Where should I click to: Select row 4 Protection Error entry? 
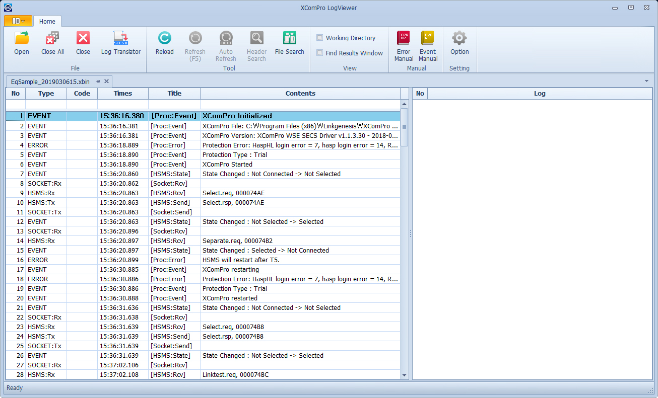click(x=203, y=145)
